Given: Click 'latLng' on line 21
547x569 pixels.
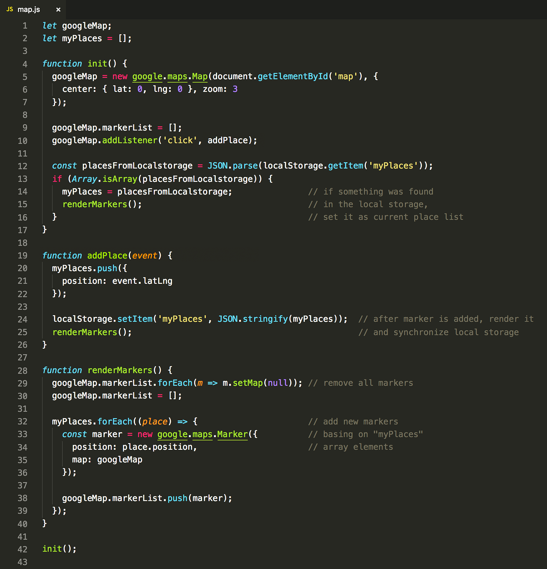Looking at the screenshot, I should click(158, 281).
